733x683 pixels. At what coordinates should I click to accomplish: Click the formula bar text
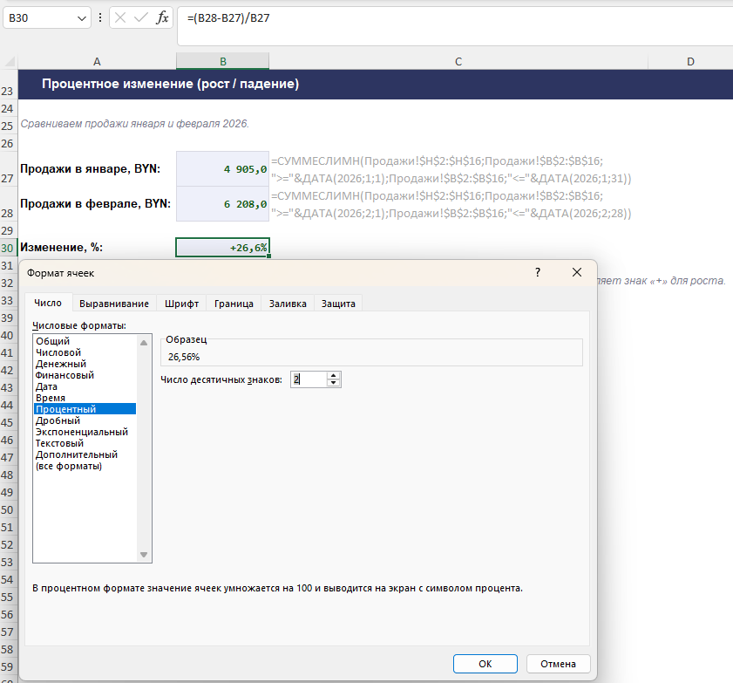228,18
